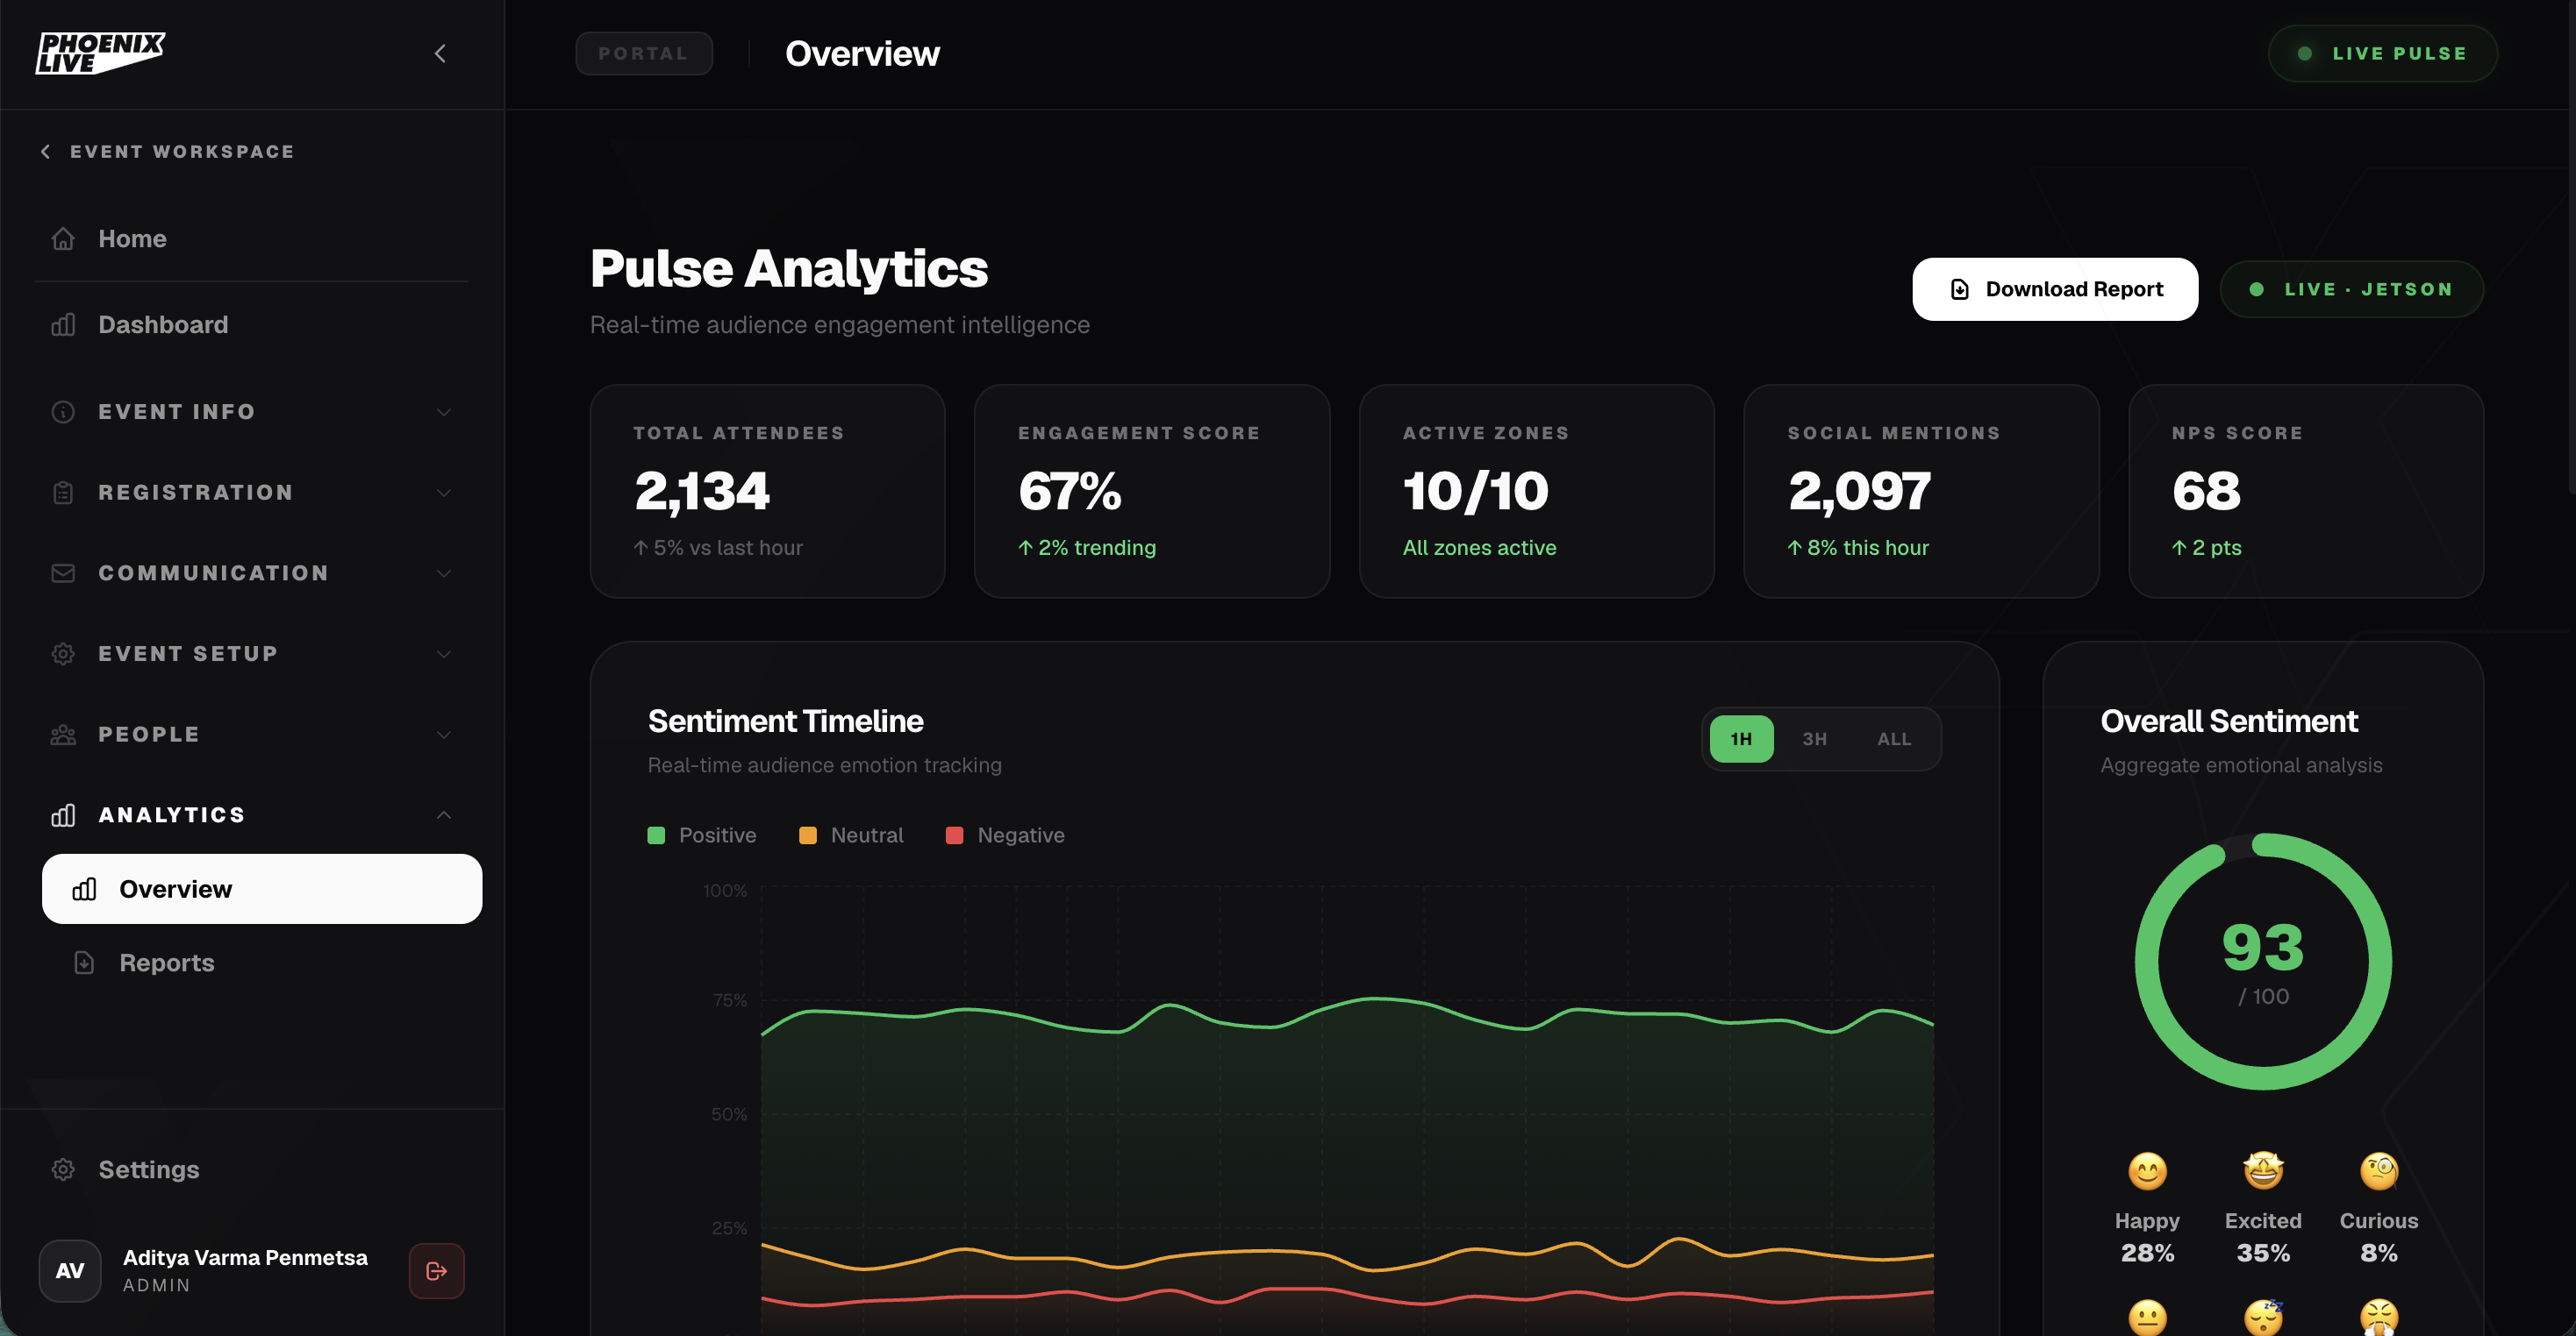2576x1336 pixels.
Task: Click the 93/100 sentiment gauge ring
Action: click(2263, 962)
